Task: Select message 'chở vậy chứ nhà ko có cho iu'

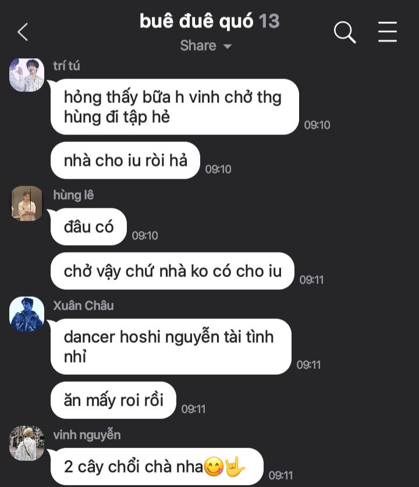Action: point(172,271)
